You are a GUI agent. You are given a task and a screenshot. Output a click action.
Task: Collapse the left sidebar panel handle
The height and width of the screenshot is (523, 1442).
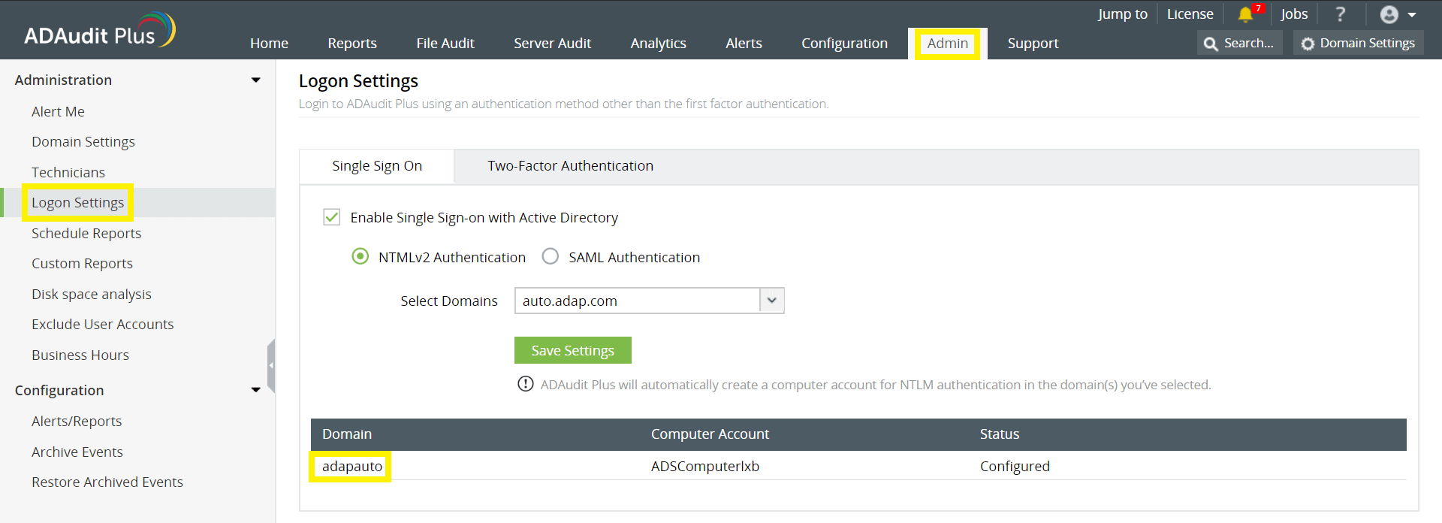coord(271,365)
